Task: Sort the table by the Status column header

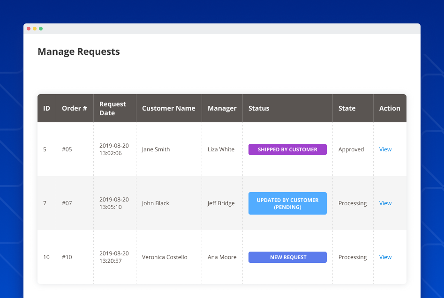Action: click(x=259, y=108)
